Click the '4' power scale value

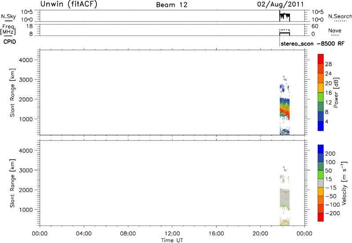coord(326,121)
